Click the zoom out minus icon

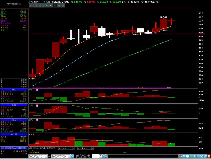click(x=191, y=156)
